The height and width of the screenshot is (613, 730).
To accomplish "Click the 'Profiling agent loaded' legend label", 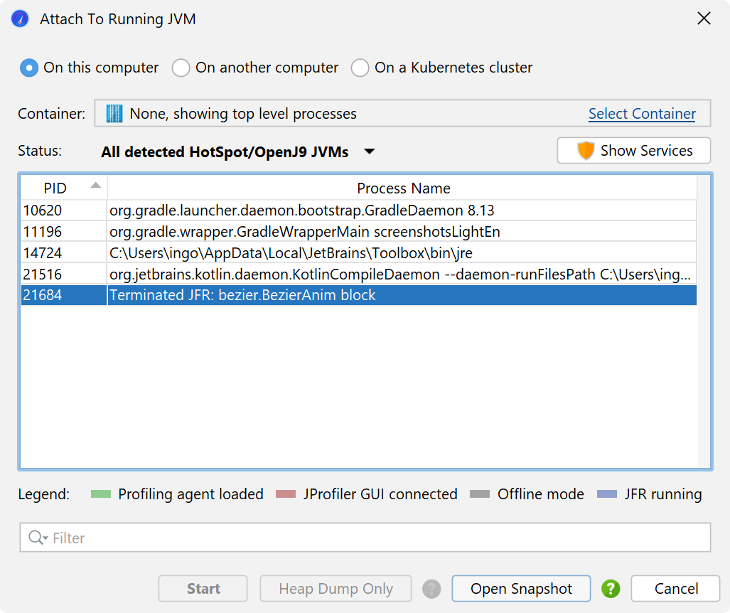I will [x=191, y=494].
